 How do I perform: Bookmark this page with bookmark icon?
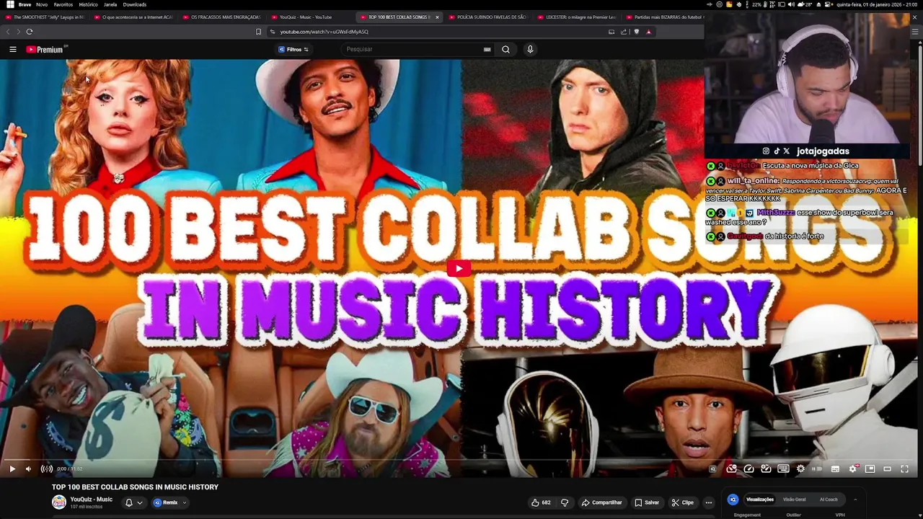coord(258,32)
